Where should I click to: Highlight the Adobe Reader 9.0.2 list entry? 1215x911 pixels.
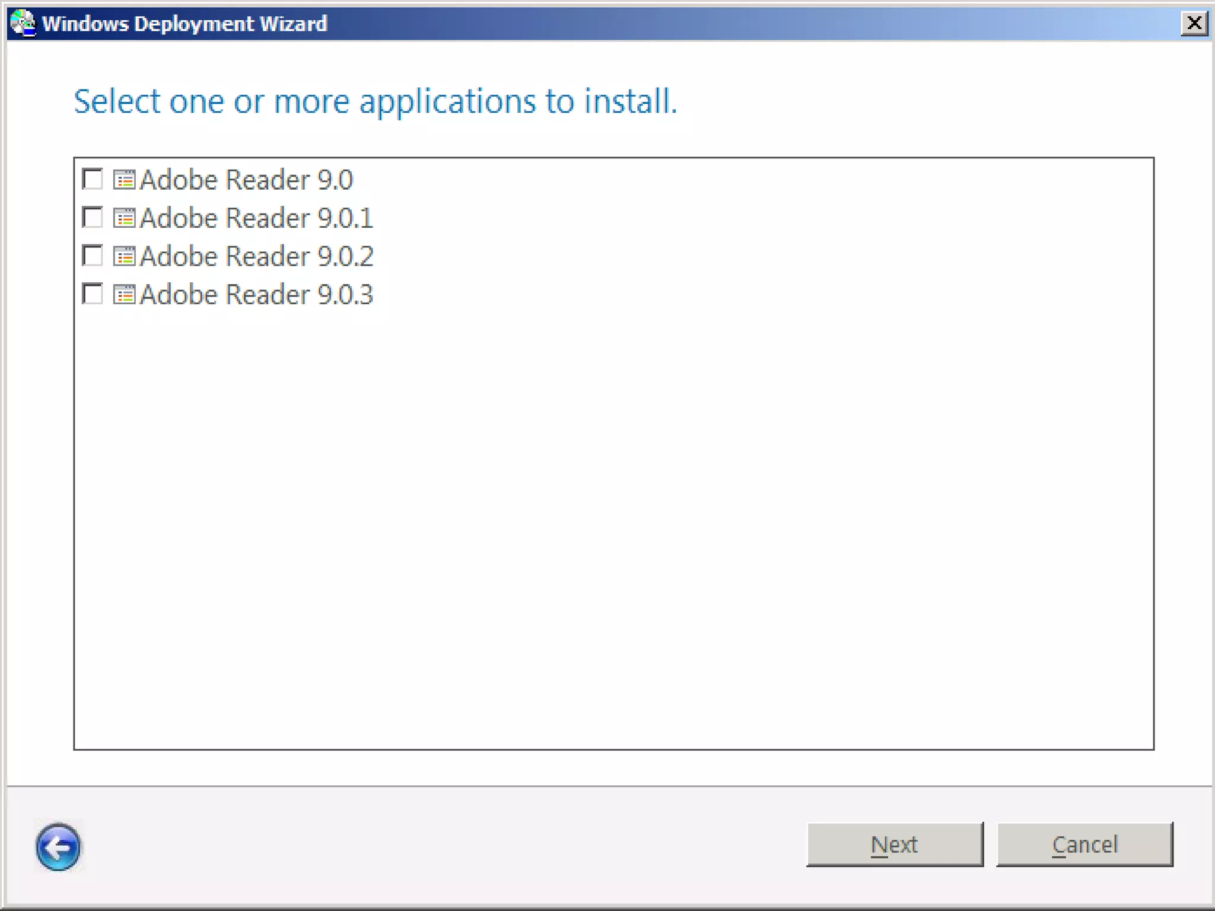click(x=256, y=256)
